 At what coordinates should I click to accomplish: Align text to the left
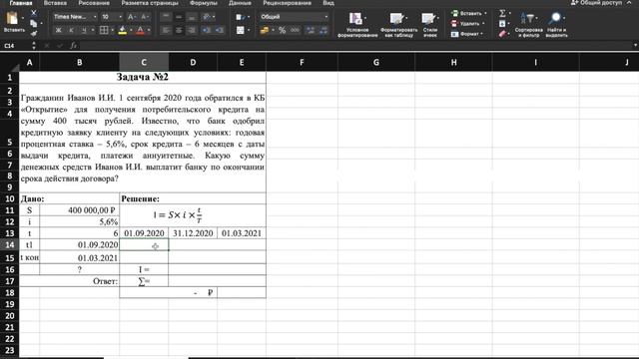pos(166,30)
